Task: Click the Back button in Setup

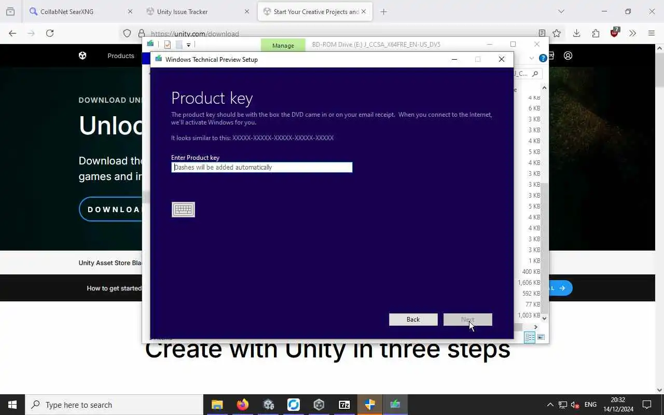Action: point(413,320)
